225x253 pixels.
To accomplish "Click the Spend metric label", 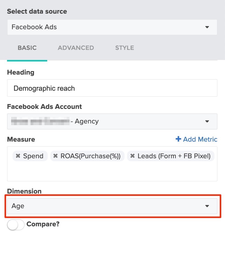I will point(33,156).
